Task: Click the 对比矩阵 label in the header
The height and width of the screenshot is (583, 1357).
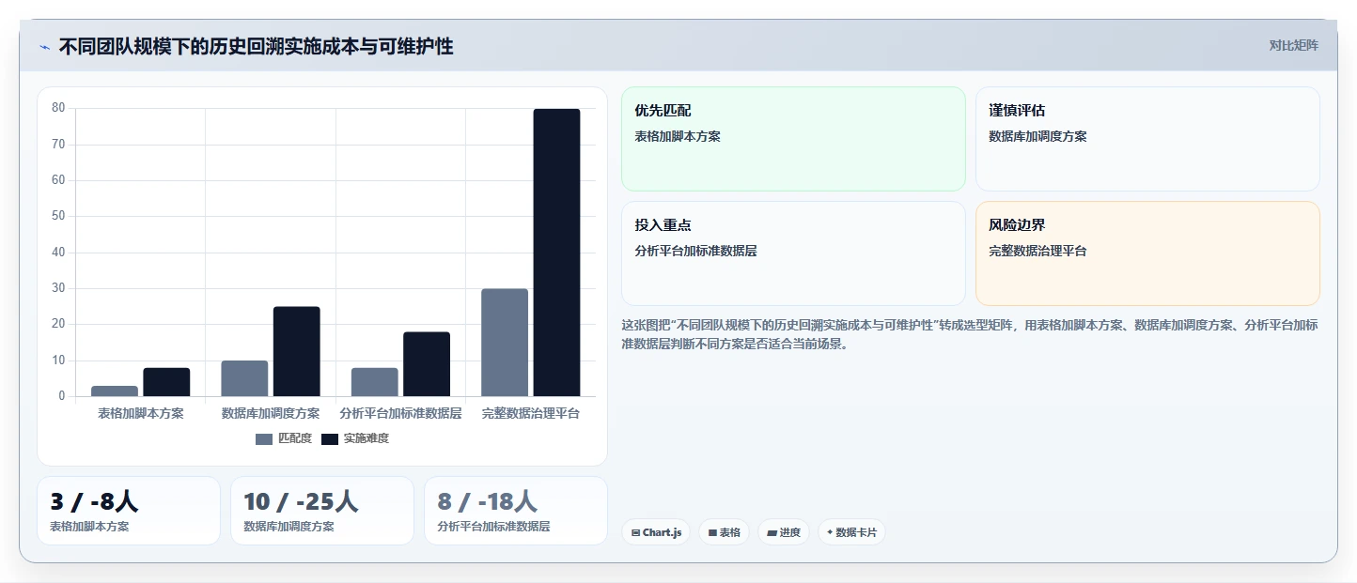Action: pyautogui.click(x=1294, y=45)
